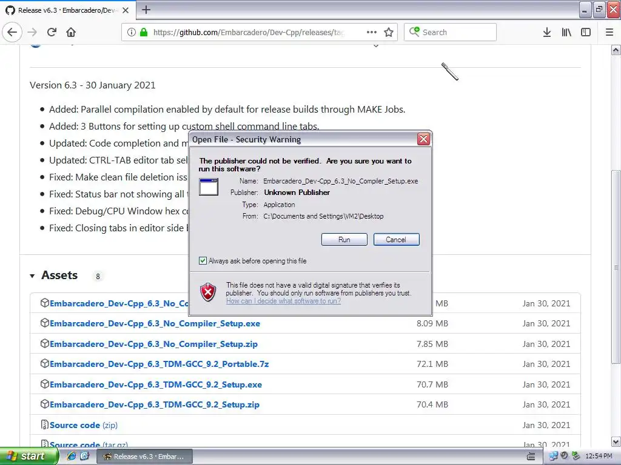621x465 pixels.
Task: Download Embarcadero_Dev-Cpp_6.3_No_Compiler_Setup.exe
Action: pos(155,323)
